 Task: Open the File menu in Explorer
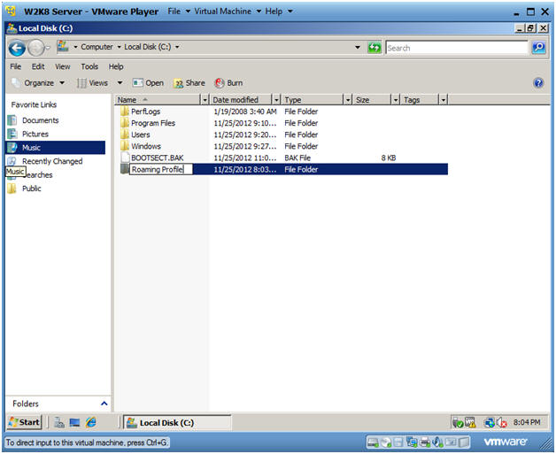pyautogui.click(x=16, y=66)
